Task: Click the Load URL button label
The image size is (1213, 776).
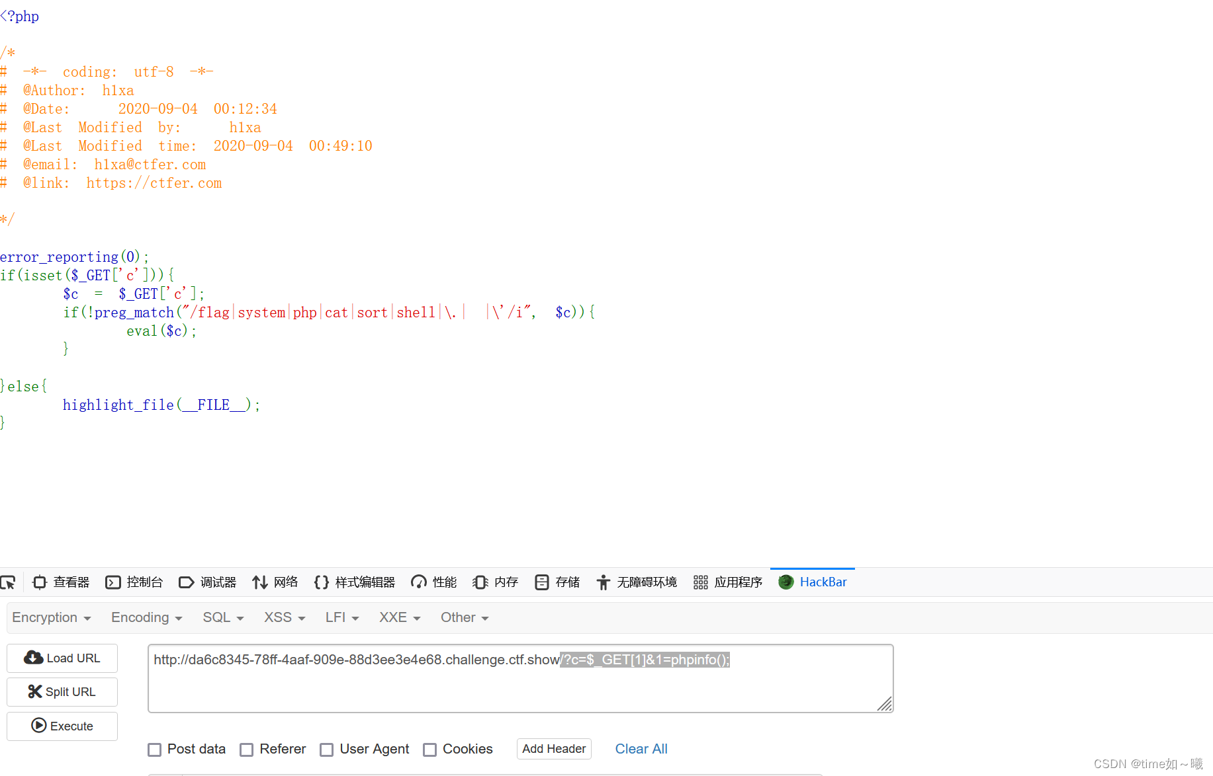Action: [x=73, y=658]
